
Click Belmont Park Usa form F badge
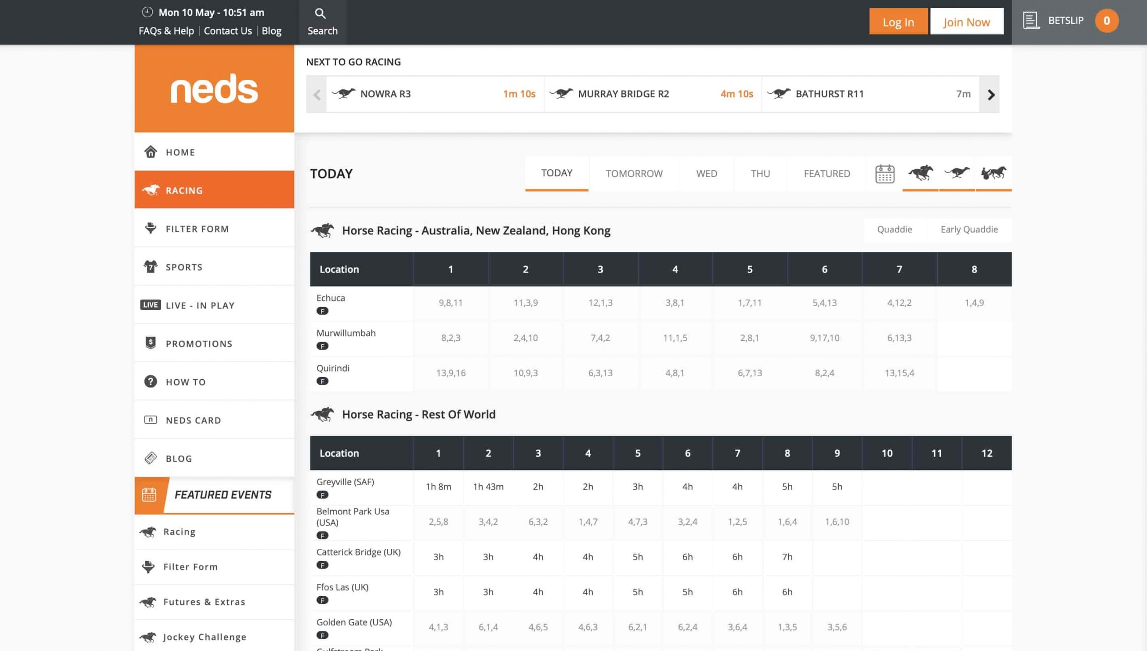click(322, 535)
